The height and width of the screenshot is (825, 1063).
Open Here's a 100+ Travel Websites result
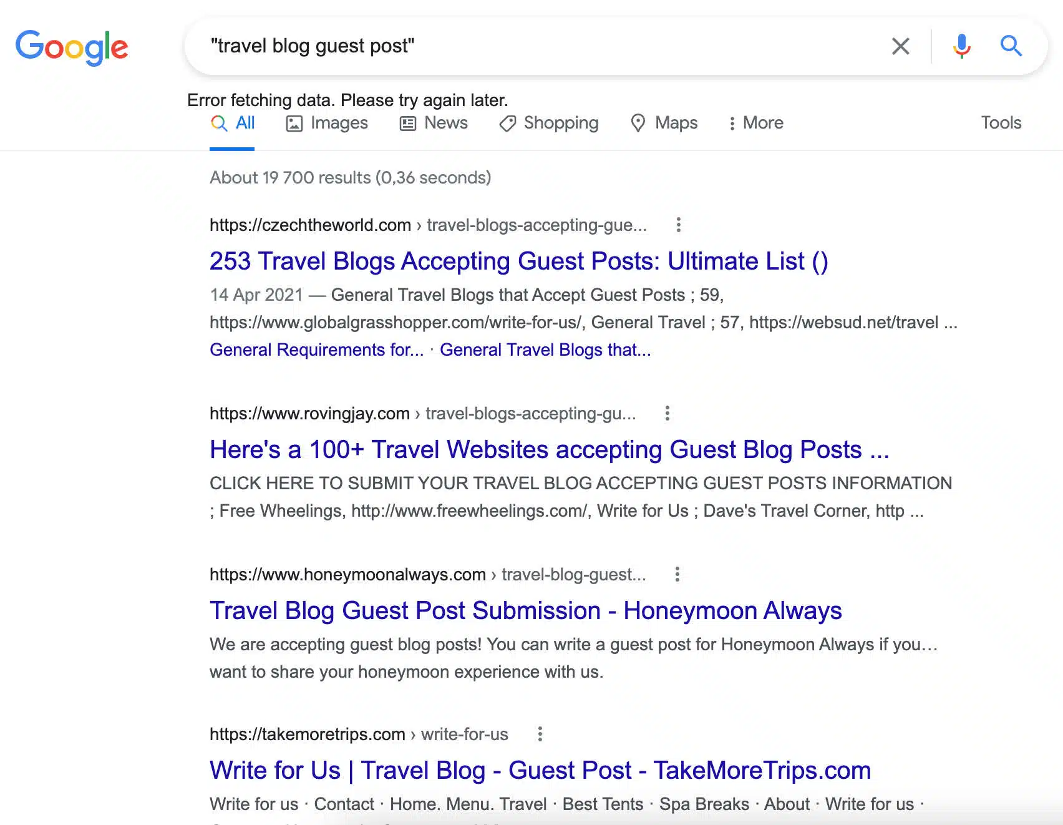[549, 450]
